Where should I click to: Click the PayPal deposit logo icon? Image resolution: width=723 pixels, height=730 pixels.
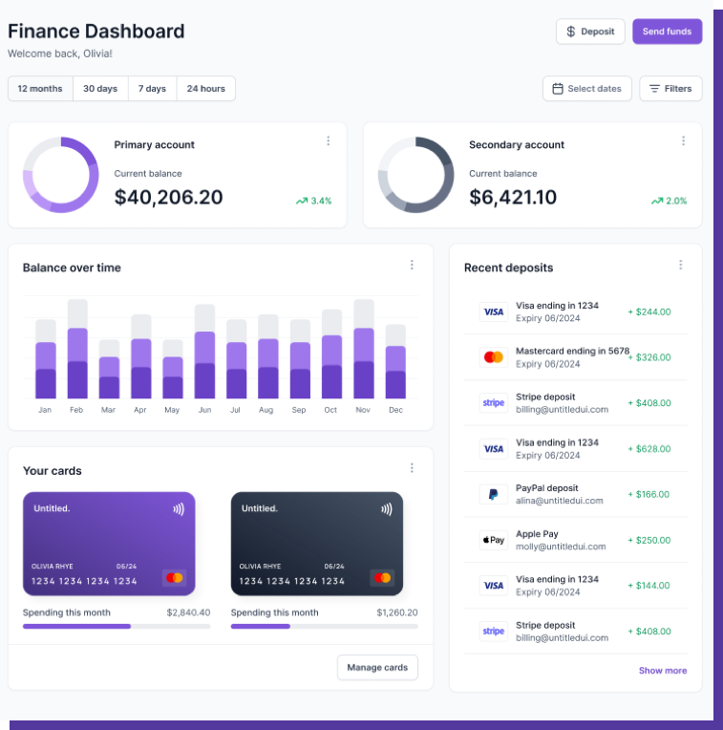493,495
